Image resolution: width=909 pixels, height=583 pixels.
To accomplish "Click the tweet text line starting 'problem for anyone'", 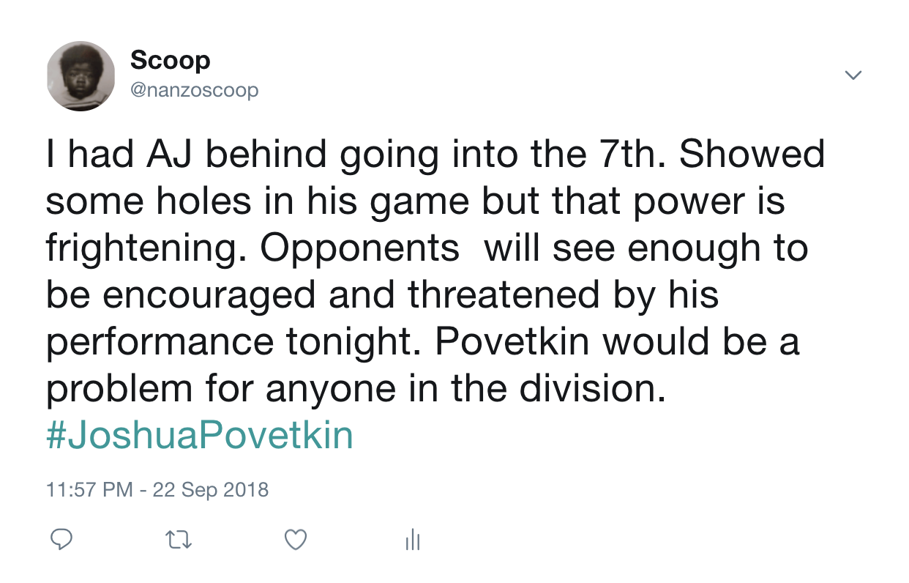I will coord(356,390).
